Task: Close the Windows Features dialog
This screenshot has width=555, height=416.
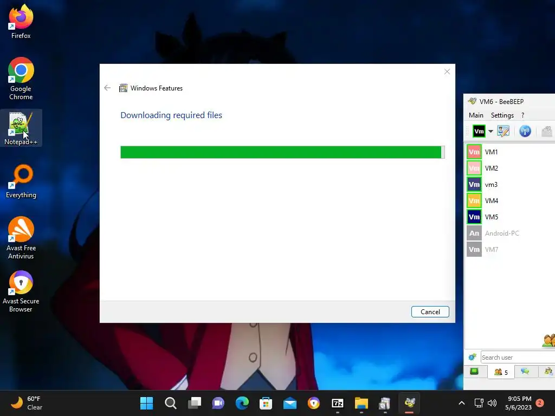Action: 447,71
